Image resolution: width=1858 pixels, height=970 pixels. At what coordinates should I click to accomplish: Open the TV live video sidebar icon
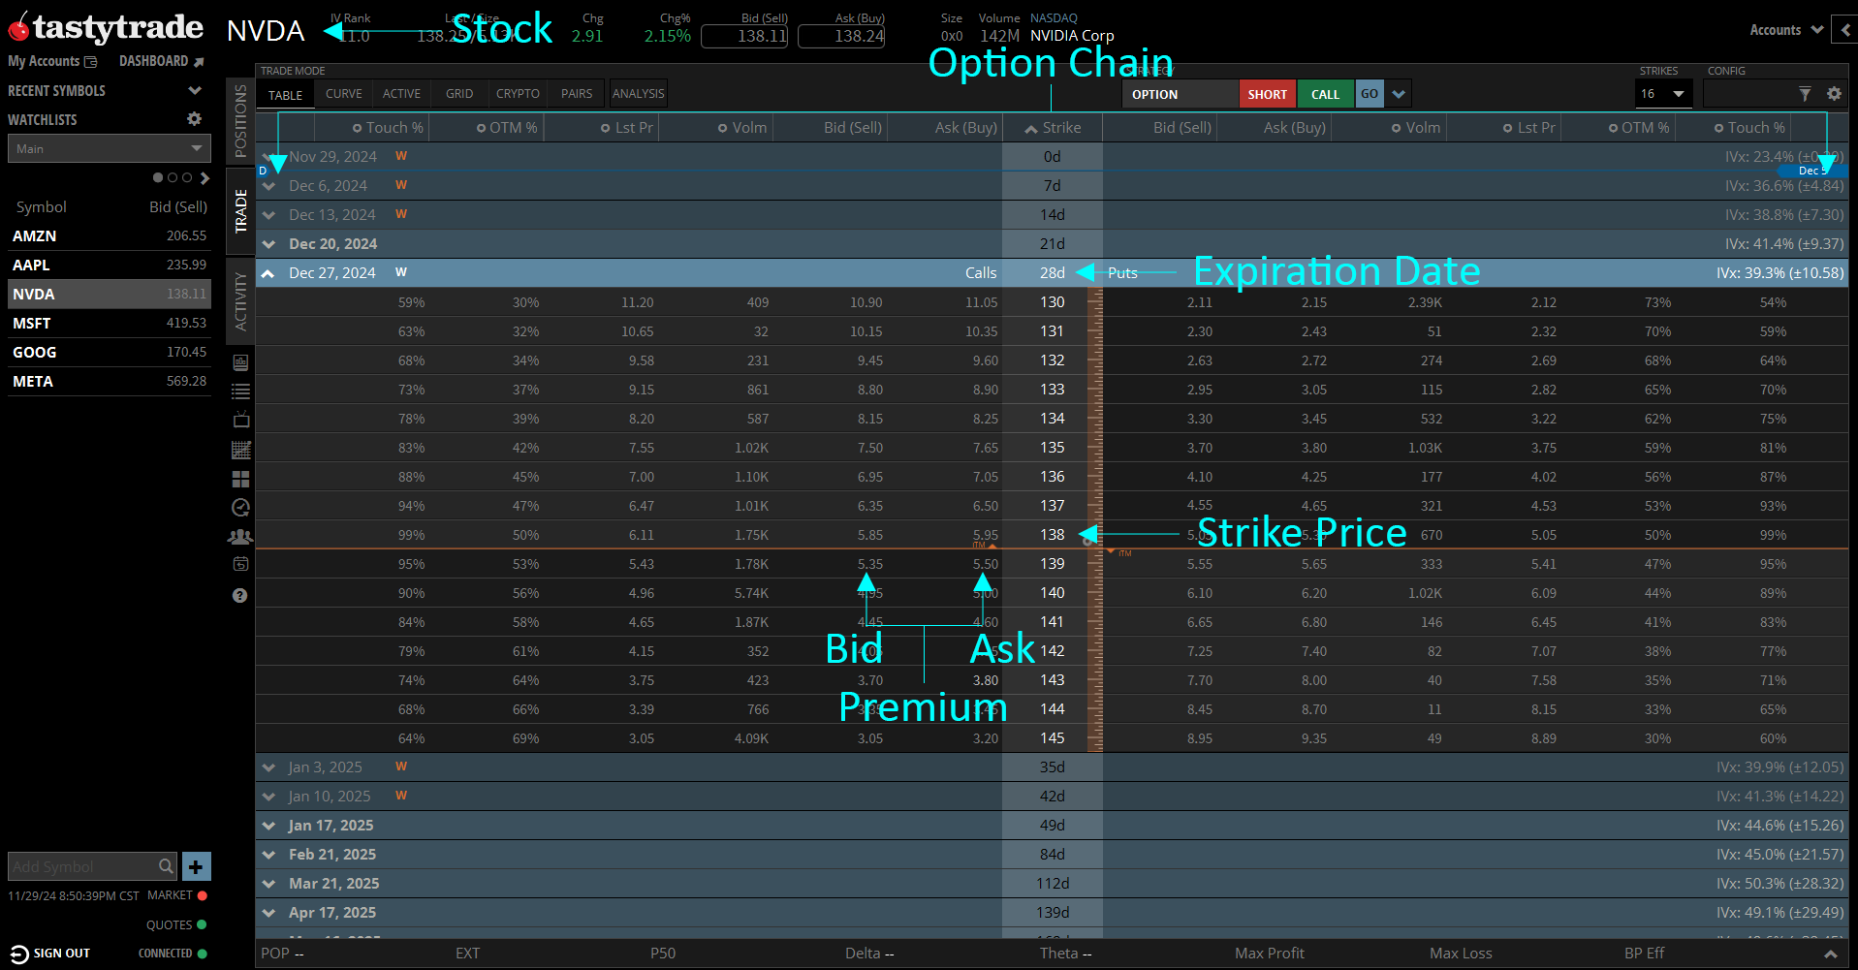click(x=240, y=420)
